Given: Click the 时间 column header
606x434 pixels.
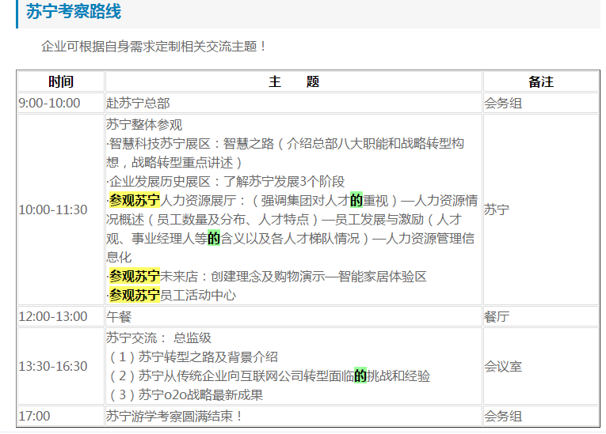Looking at the screenshot, I should click(x=61, y=81).
